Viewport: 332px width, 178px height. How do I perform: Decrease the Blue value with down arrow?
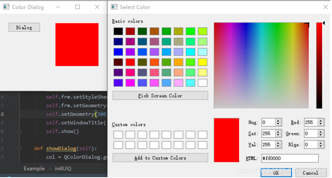pos(321,146)
